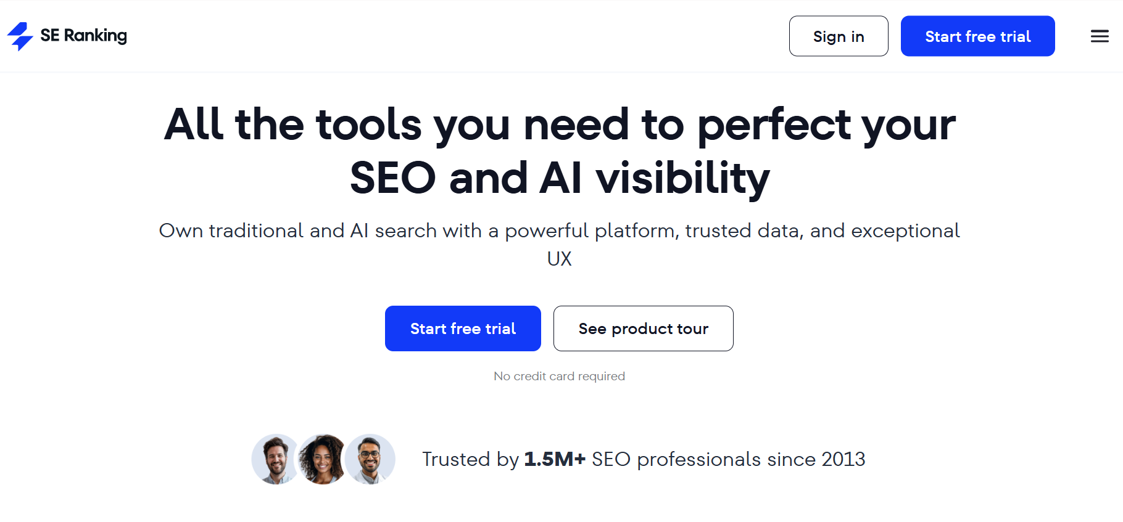
Task: Click the word "perfect" in the headline
Action: [x=774, y=125]
